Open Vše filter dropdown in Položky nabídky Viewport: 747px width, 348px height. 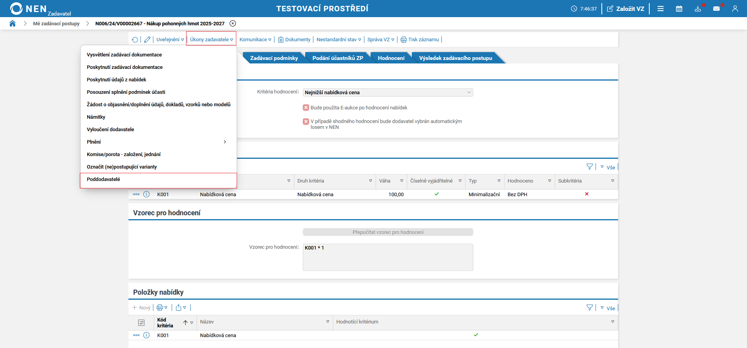[608, 308]
